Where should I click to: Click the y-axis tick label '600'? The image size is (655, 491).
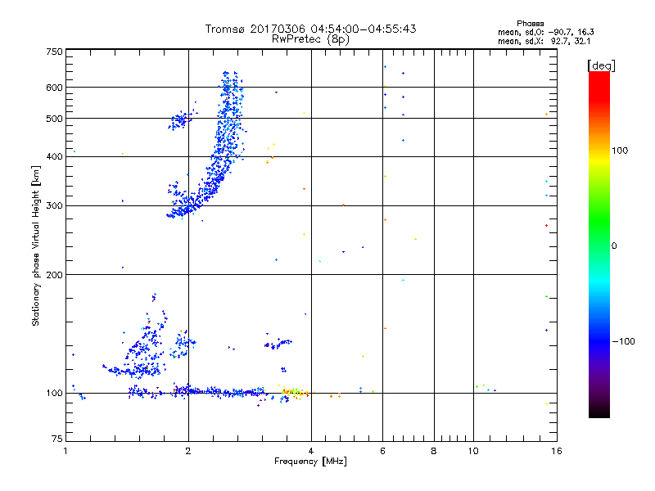tap(54, 88)
